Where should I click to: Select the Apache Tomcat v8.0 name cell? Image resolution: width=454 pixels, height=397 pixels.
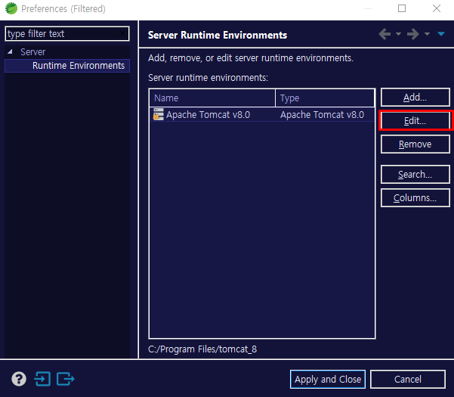[x=208, y=115]
